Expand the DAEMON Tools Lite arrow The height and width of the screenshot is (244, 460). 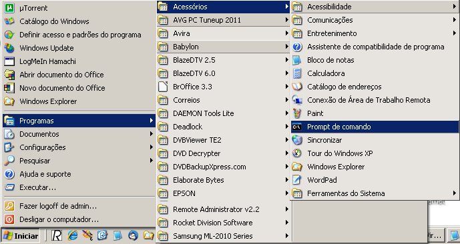tap(286, 113)
